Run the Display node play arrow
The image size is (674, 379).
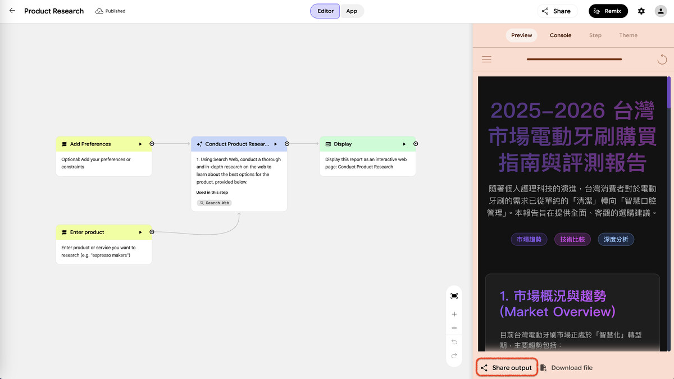pyautogui.click(x=404, y=144)
